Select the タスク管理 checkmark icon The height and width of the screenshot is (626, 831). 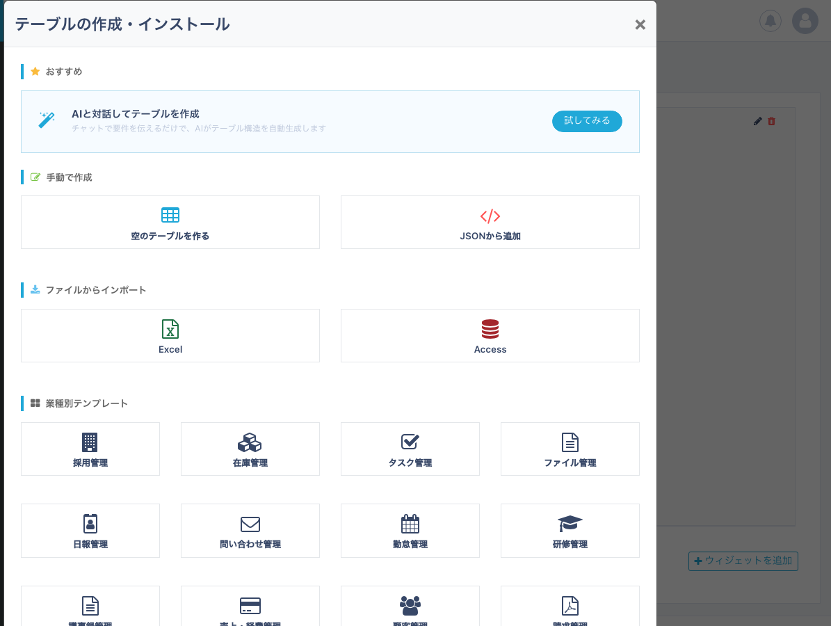tap(410, 441)
